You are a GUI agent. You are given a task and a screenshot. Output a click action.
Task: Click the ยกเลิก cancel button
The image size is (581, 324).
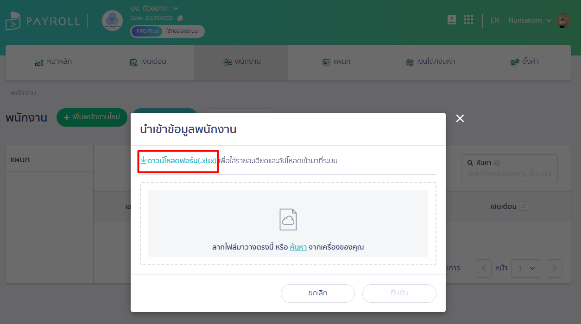point(318,293)
